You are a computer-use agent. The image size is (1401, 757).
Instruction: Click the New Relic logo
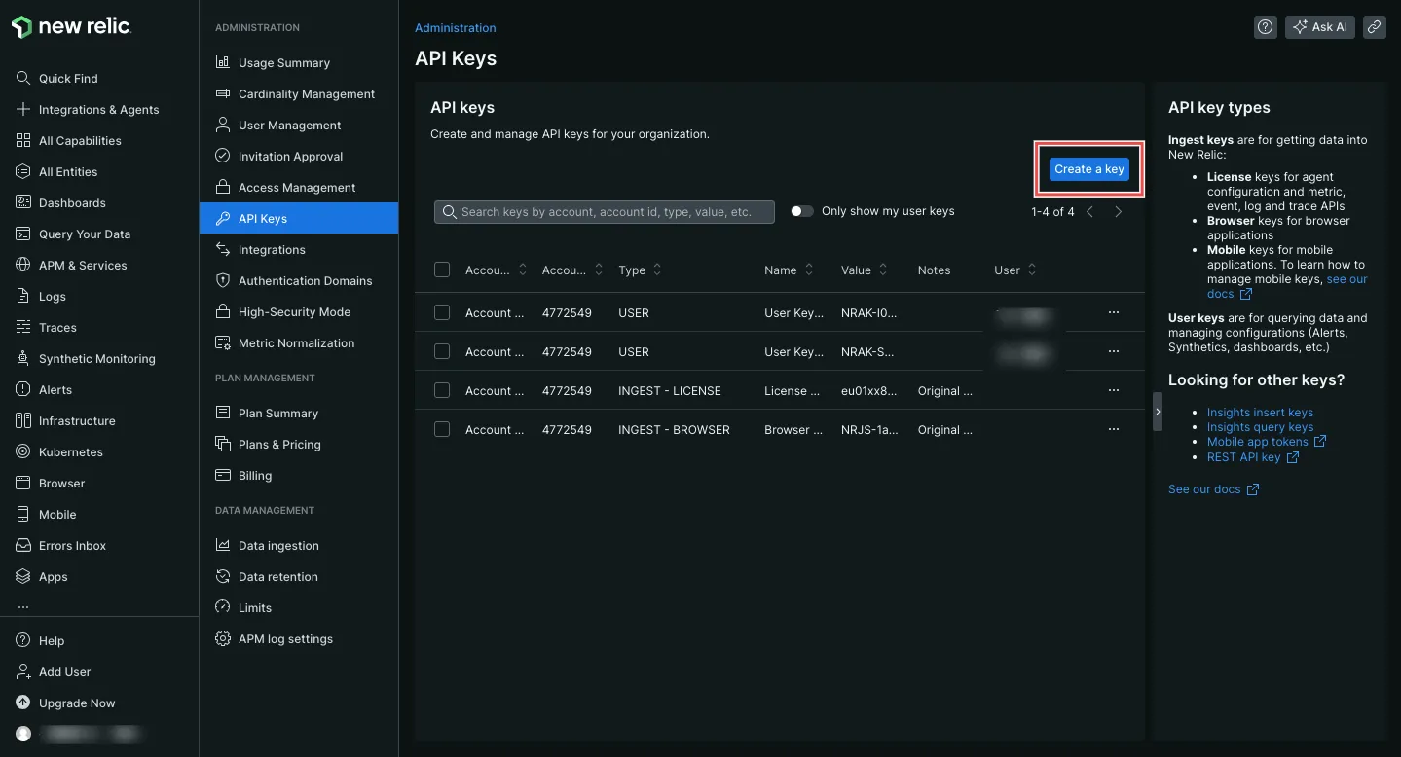coord(71,27)
